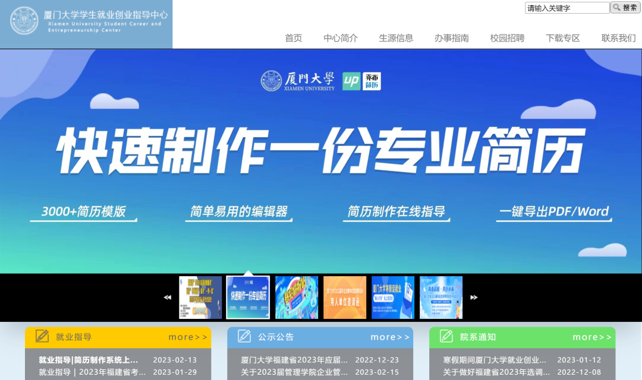The width and height of the screenshot is (642, 380).
Task: Click the pencil icon beside 就业指导
Action: coord(42,336)
